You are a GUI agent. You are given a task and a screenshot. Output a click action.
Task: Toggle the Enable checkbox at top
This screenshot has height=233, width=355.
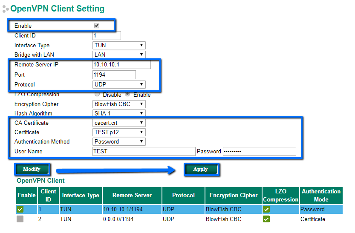tap(97, 26)
